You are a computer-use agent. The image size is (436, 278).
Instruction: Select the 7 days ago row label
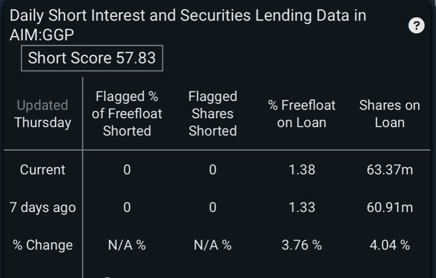[43, 208]
